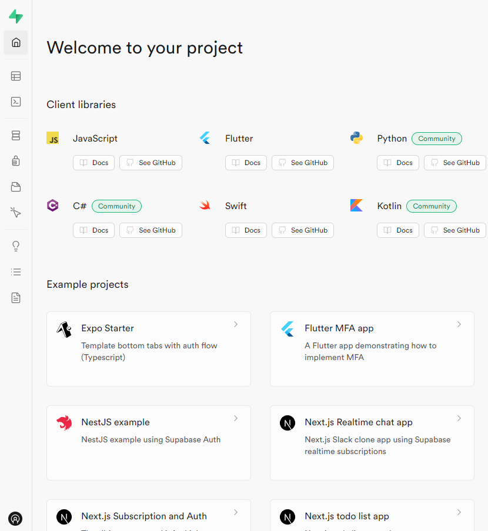Expand the Flutter MFA app chevron
Screen dimensions: 488x531
click(x=459, y=324)
